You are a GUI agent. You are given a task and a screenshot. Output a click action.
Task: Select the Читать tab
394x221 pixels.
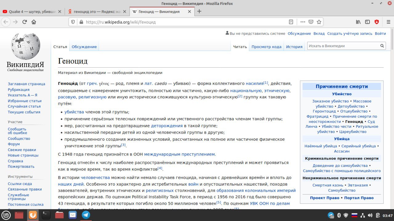click(x=240, y=47)
